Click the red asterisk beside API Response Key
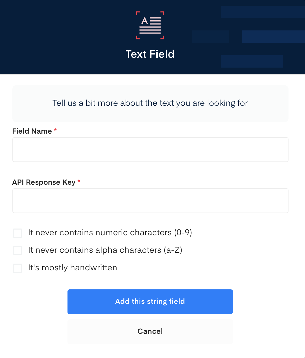The image size is (305, 358). 79,182
